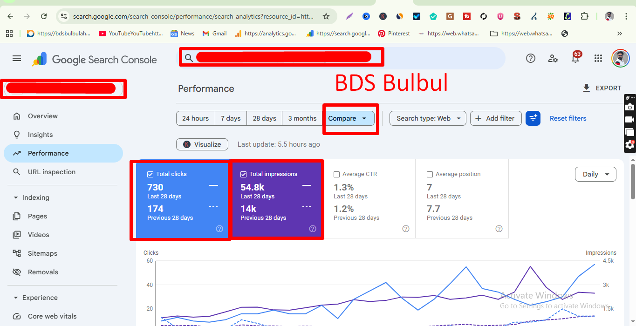Select the 7 days date range

point(231,118)
